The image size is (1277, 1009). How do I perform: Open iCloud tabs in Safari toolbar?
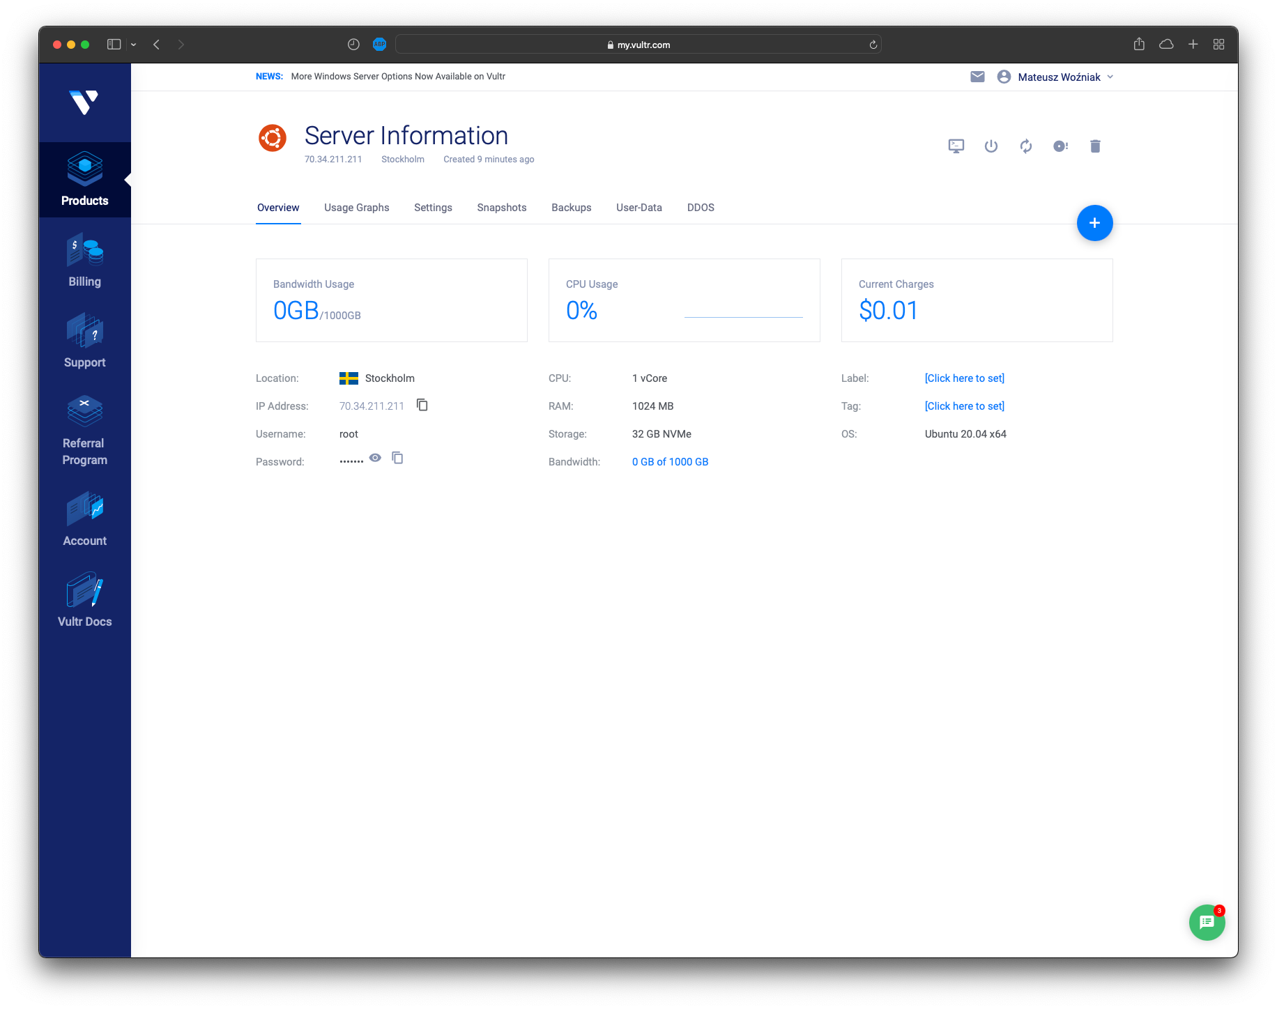tap(1166, 45)
